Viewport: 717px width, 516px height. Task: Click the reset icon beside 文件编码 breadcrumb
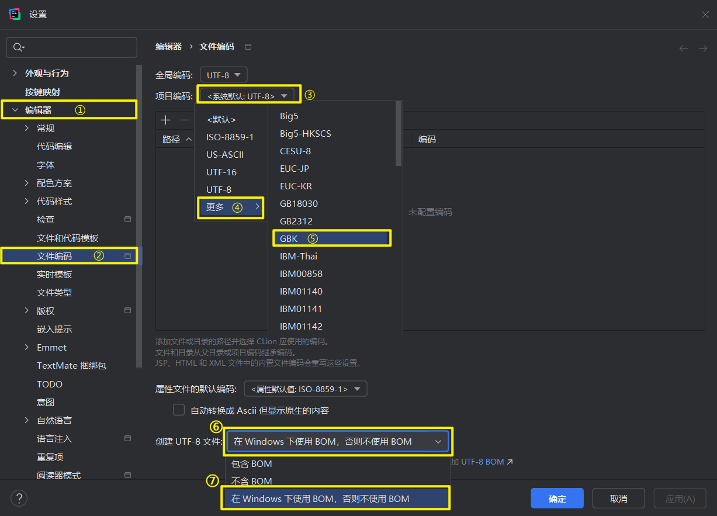[x=248, y=46]
